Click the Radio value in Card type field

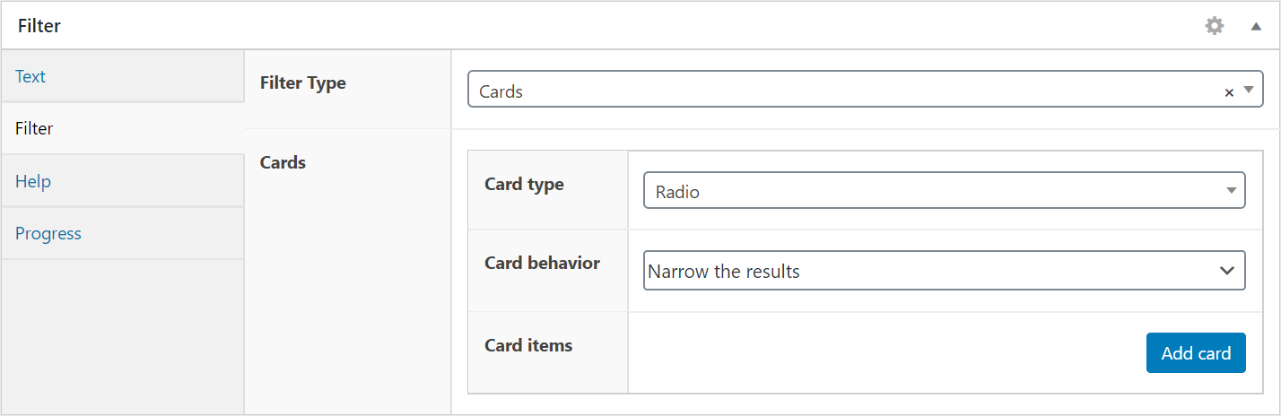(x=677, y=192)
